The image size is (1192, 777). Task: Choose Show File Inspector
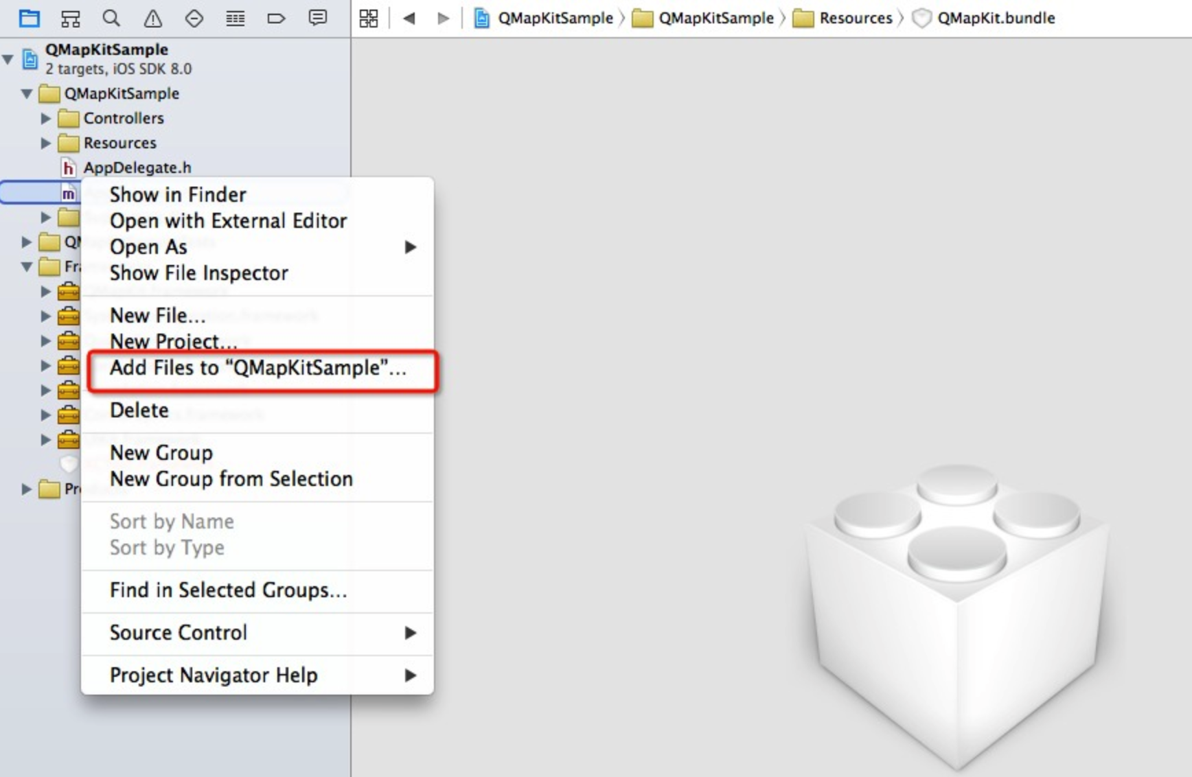[x=257, y=273]
